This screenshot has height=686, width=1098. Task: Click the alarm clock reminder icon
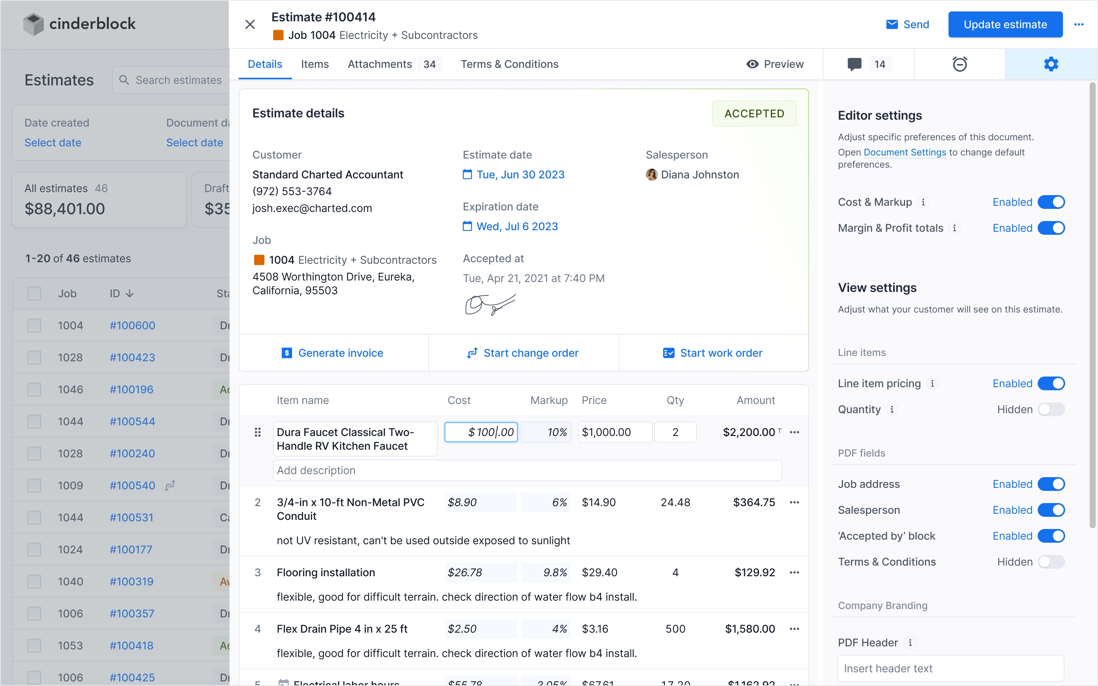[960, 64]
